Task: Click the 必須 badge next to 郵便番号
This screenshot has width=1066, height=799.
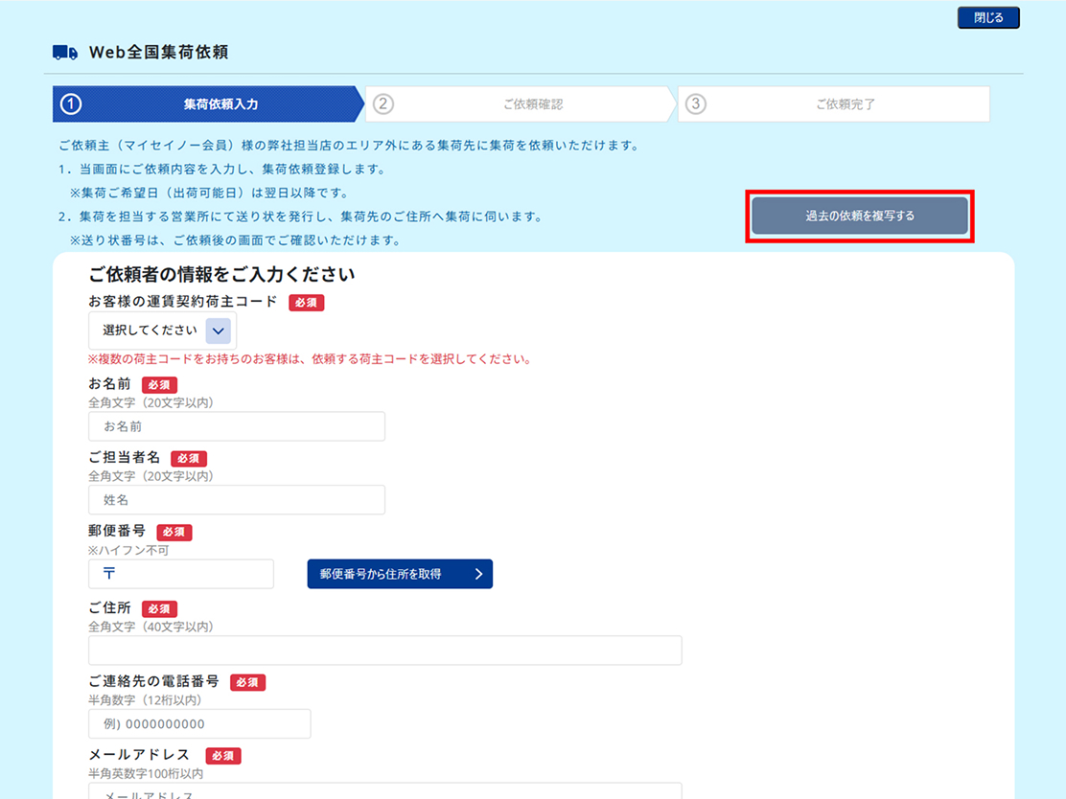Action: coord(174,532)
